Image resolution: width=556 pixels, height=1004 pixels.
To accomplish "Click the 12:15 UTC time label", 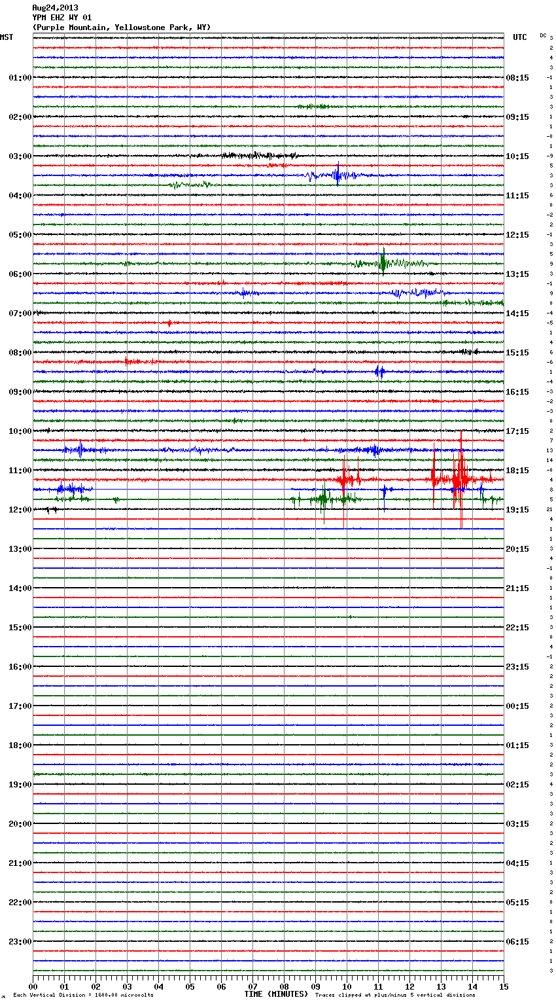I will [517, 235].
